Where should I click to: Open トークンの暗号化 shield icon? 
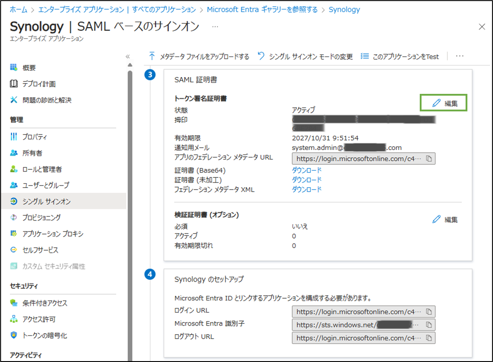[x=13, y=336]
